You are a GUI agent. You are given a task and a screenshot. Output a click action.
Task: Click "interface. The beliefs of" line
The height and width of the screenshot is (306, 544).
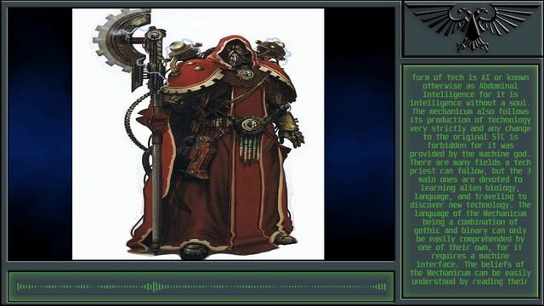470,264
